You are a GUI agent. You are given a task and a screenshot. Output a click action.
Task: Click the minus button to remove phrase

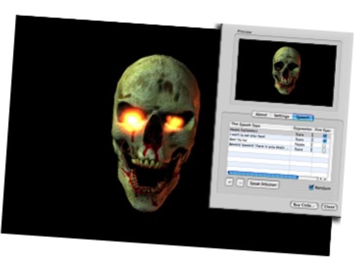239,182
